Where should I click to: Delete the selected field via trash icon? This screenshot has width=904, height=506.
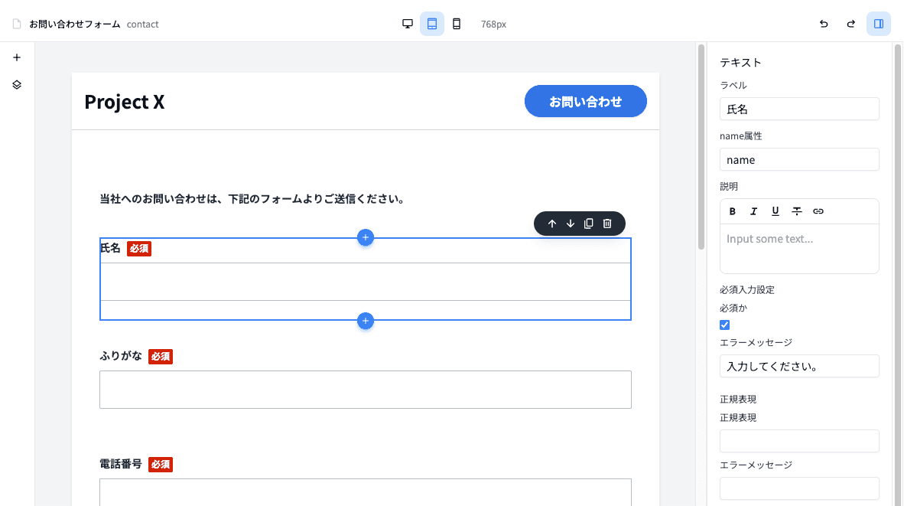(606, 223)
